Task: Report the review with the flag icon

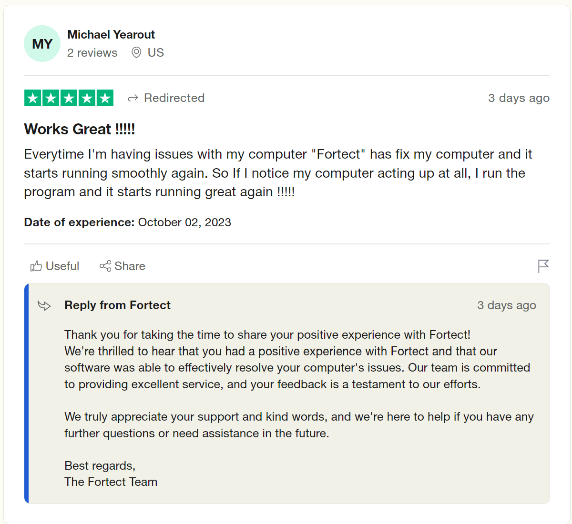Action: point(543,266)
